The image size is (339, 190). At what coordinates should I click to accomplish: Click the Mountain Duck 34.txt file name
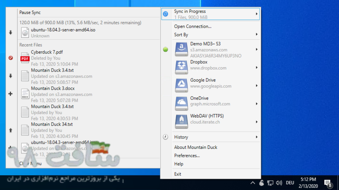click(52, 124)
